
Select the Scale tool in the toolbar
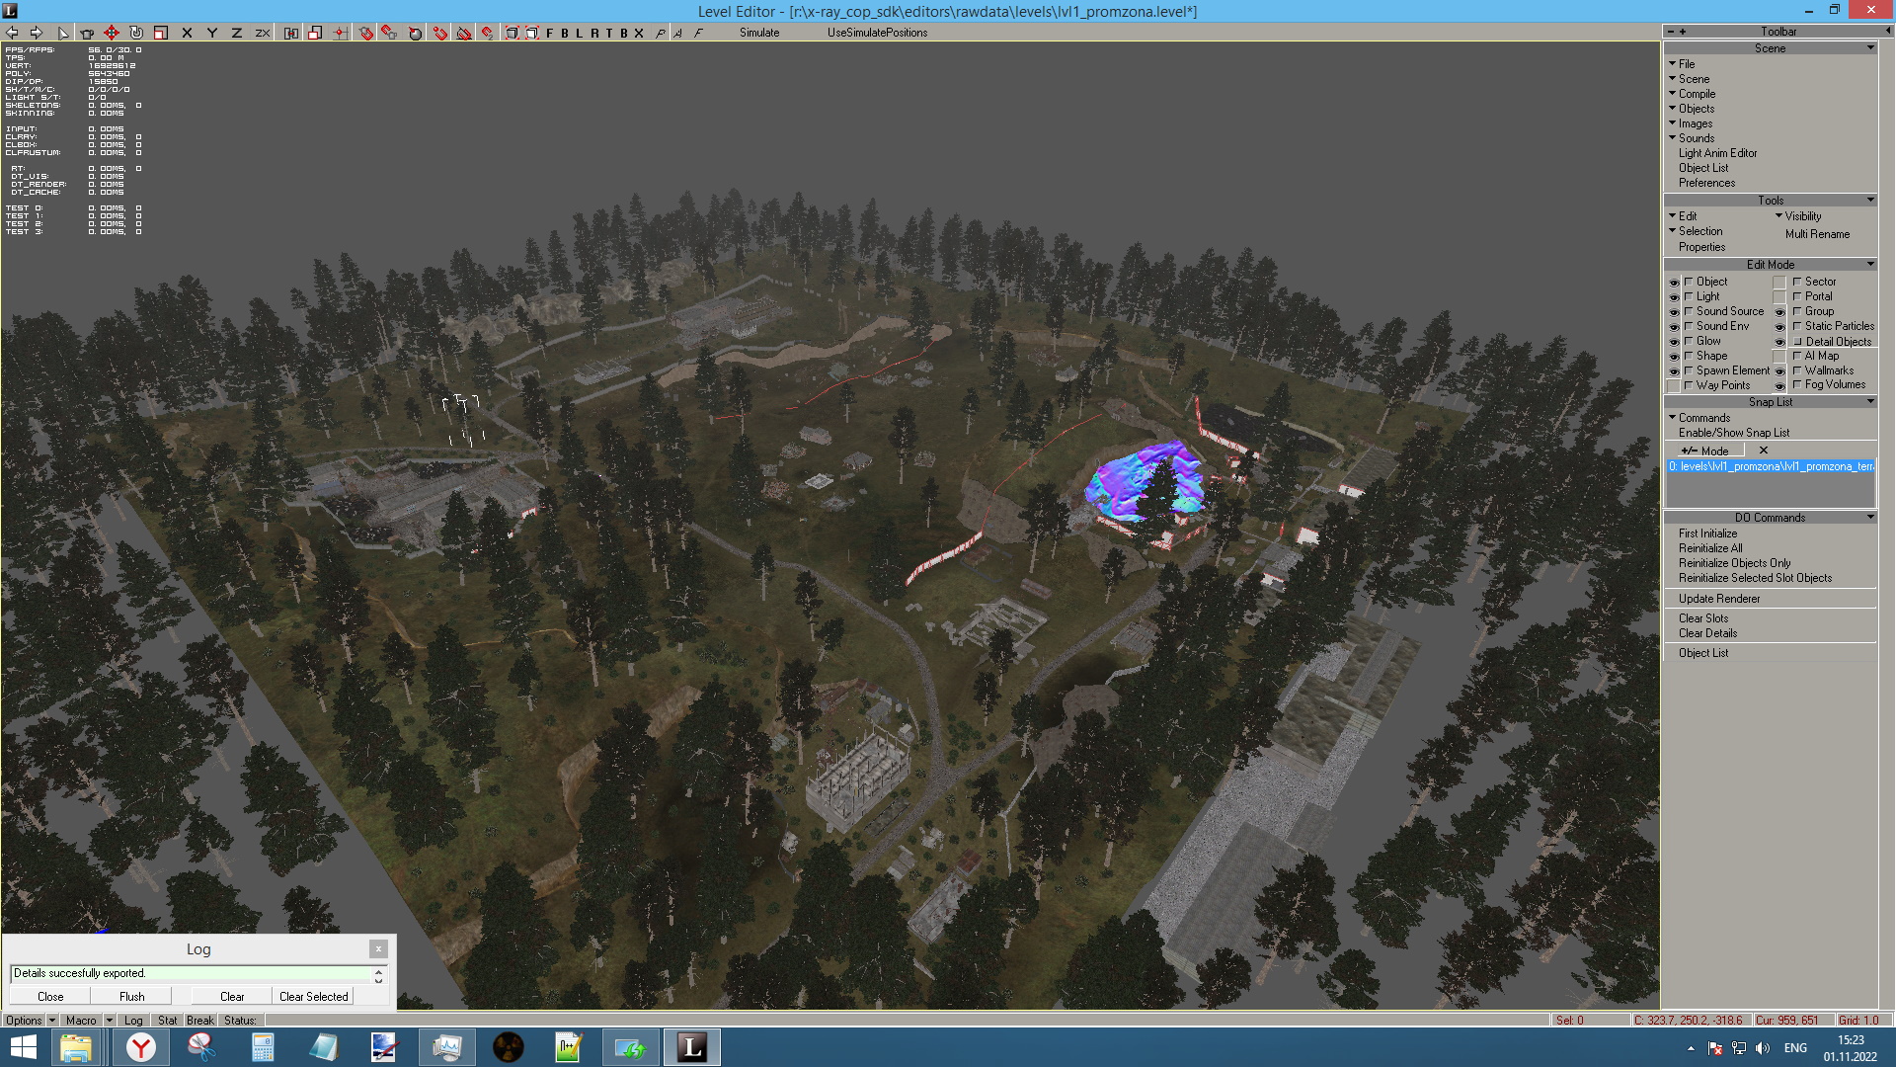161,33
